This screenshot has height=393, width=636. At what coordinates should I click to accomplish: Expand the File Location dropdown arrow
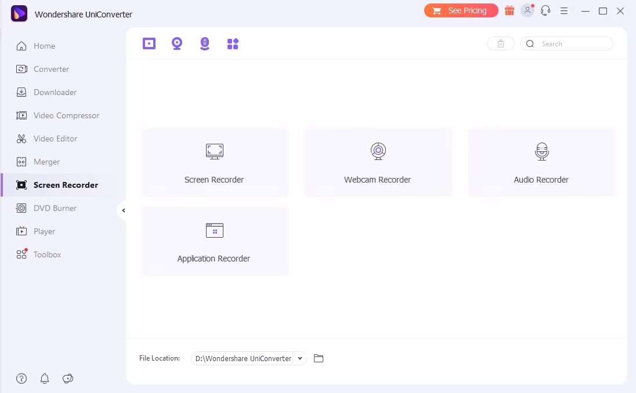click(300, 358)
